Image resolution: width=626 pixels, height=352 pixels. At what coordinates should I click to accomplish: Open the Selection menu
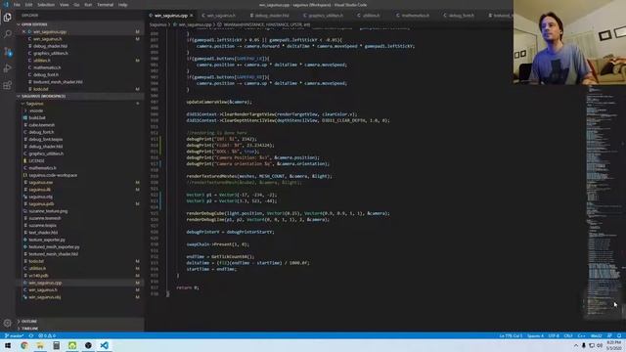46,5
